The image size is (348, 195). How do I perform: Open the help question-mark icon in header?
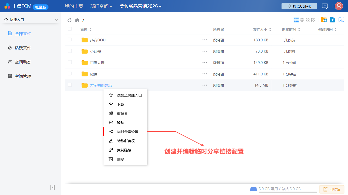(325, 6)
